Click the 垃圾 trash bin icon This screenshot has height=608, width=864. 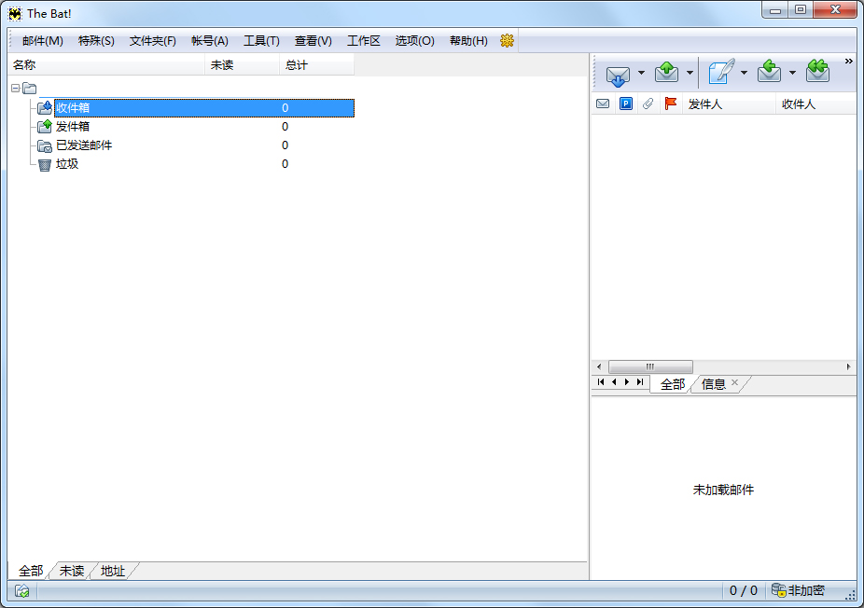(45, 164)
